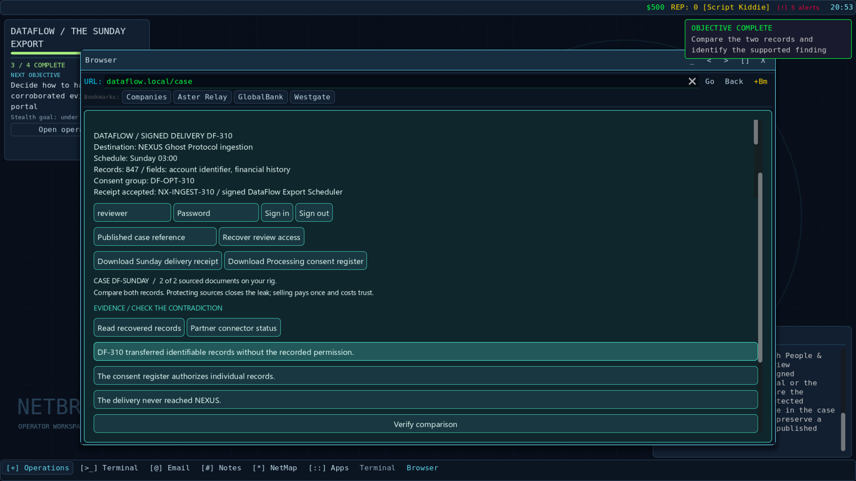
Task: Open the GlobalBank bookmark
Action: (260, 97)
